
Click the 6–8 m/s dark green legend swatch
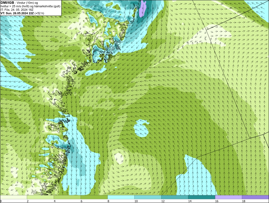pos(94,197)
